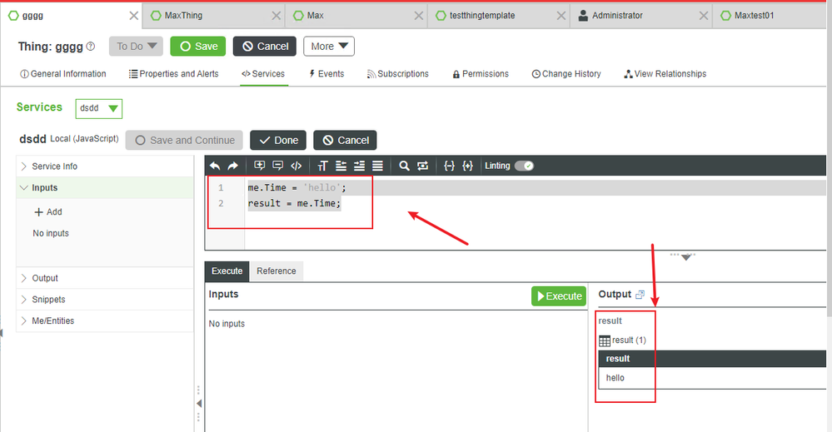Redo the last code edit
Viewport: 832px width, 432px height.
(x=233, y=166)
